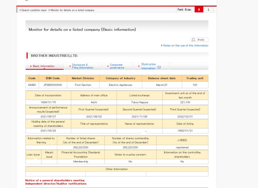The height and width of the screenshot is (188, 258).
Task: Click the ISIN code JP3830000000 cell
Action: pos(53,85)
